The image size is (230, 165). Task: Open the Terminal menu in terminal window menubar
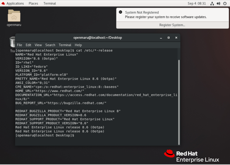click(x=65, y=45)
